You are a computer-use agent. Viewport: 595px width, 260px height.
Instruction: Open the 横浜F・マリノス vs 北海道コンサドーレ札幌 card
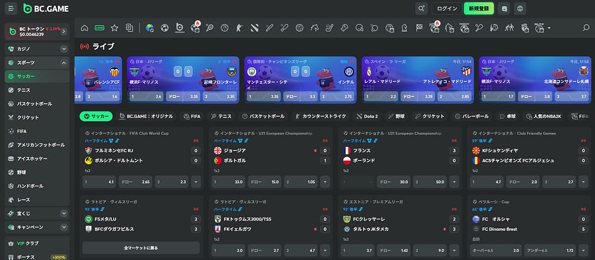click(535, 80)
